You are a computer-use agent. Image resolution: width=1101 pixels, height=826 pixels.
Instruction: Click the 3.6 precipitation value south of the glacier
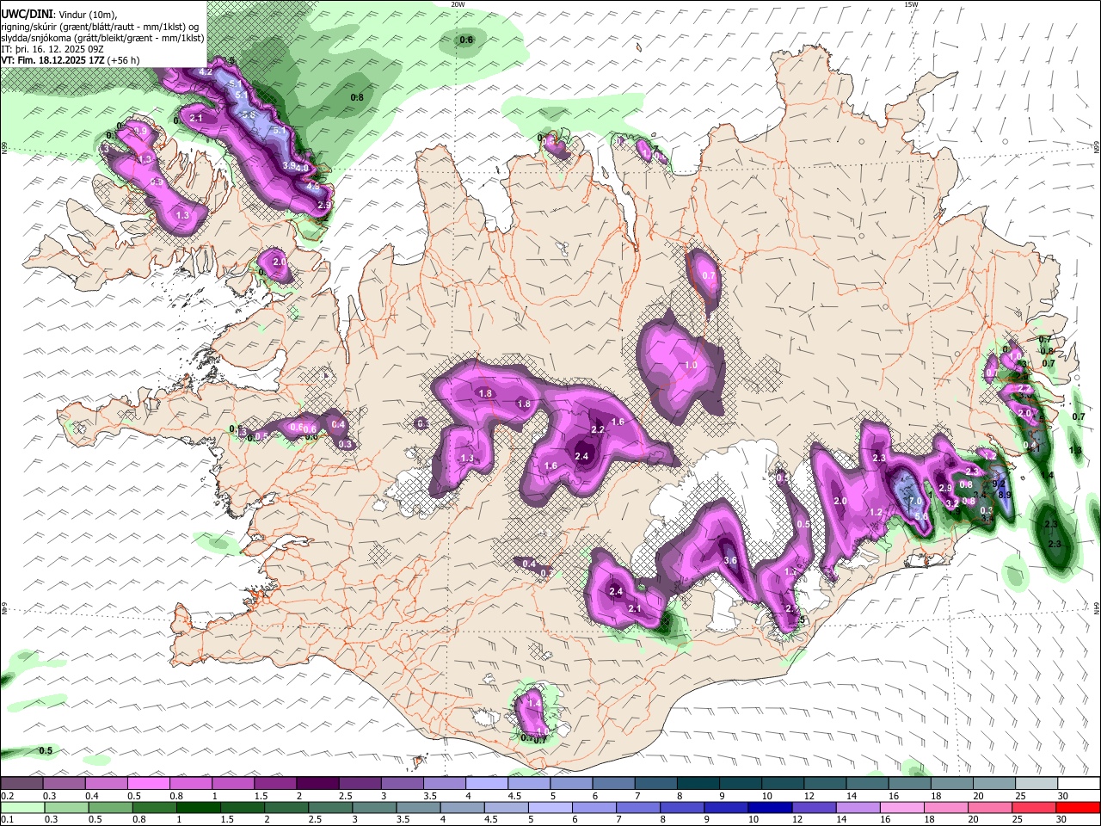pyautogui.click(x=731, y=560)
